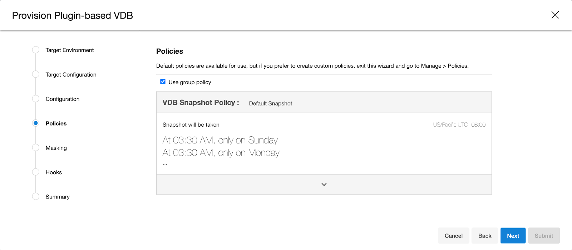Click the Target Environment step circle
The image size is (572, 250).
(36, 50)
